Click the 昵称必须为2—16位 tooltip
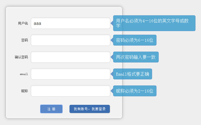This screenshot has width=201, height=125. coord(135,91)
